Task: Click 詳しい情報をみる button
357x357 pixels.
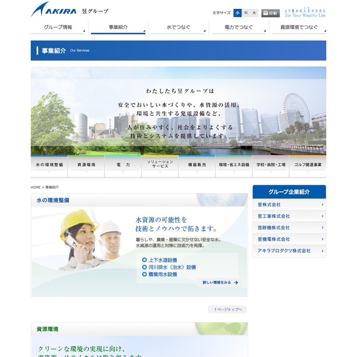Action: pos(220,282)
